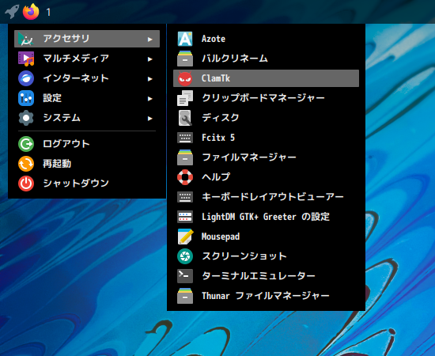Viewport: 435px width, 356px height.
Task: Open スクリーンショット entry
Action: point(266,256)
